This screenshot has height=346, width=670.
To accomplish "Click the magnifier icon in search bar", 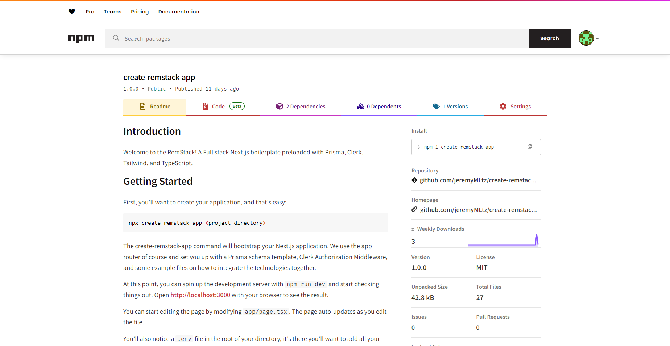I will click(x=116, y=38).
